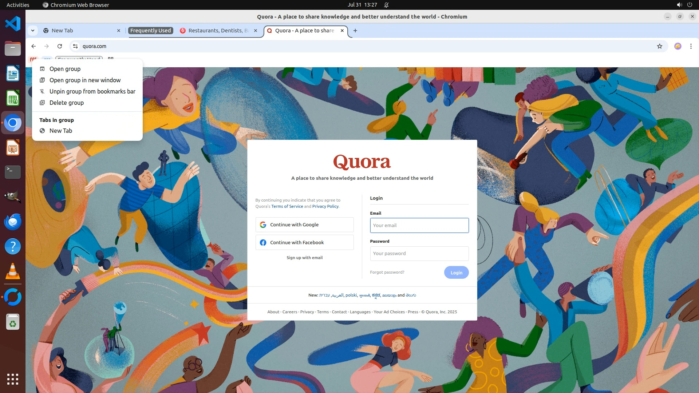Choose Unpin group from bookmarks bar

[92, 91]
